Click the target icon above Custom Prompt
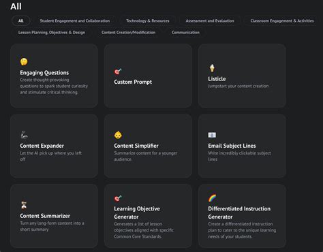This screenshot has height=252, width=323. 118,72
